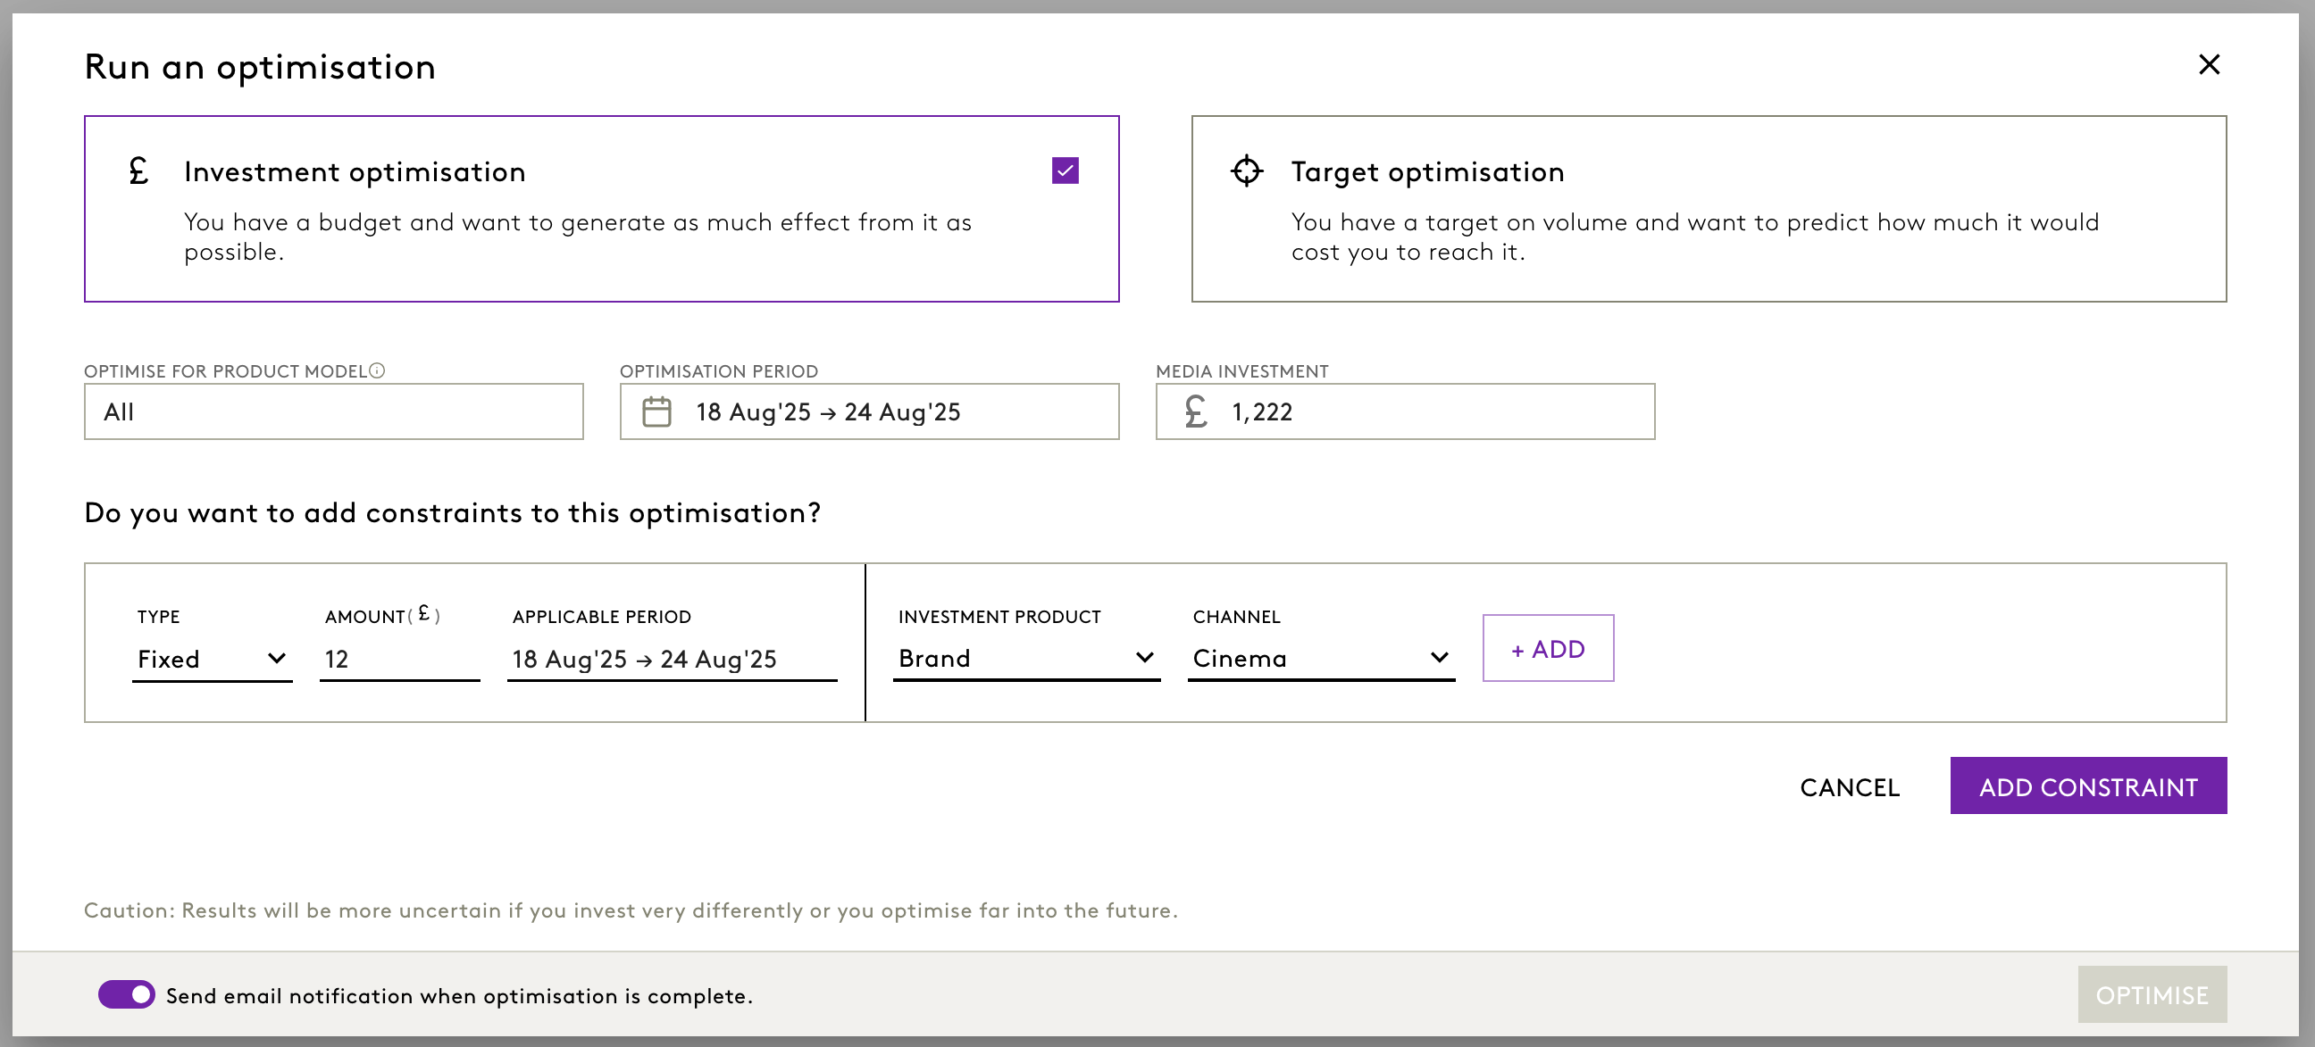Click the crosshair target icon
Screen dimensions: 2315x1047
coord(1246,170)
